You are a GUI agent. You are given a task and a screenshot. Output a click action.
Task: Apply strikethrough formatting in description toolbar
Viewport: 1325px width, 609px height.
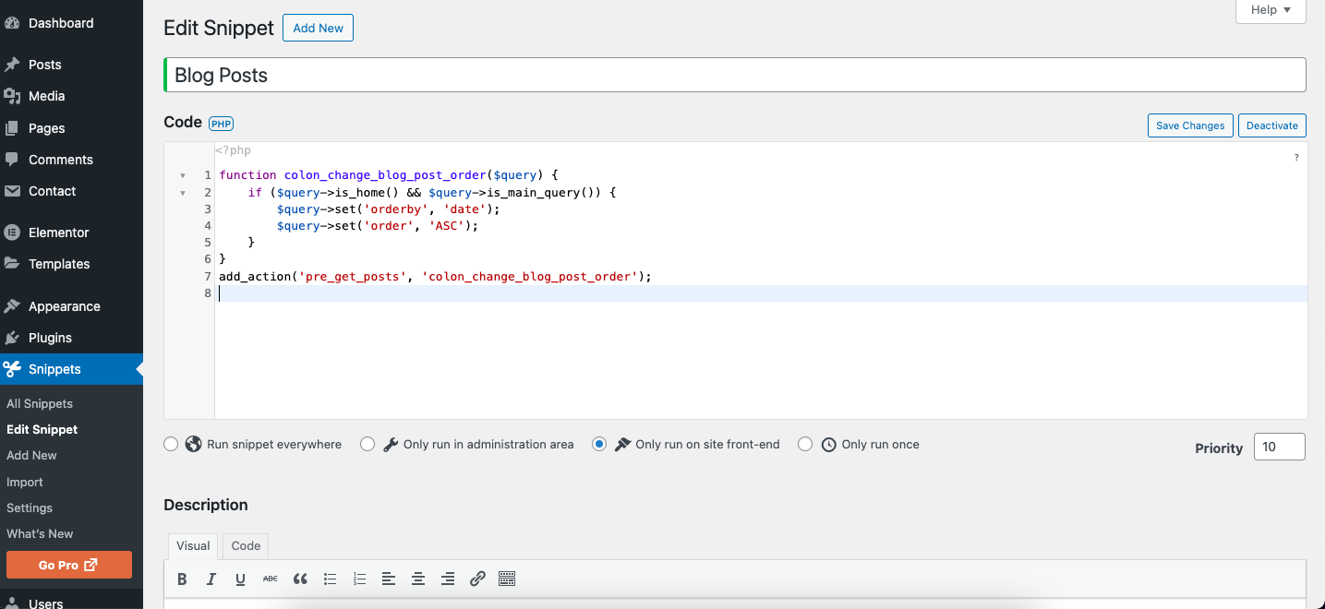click(x=271, y=579)
